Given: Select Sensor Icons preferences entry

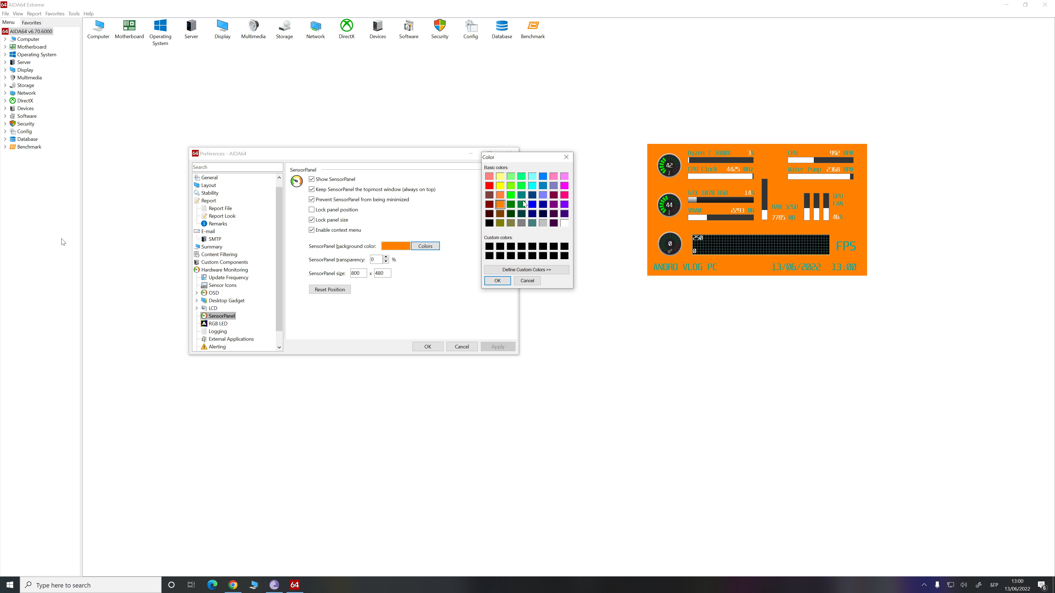Looking at the screenshot, I should (x=222, y=285).
